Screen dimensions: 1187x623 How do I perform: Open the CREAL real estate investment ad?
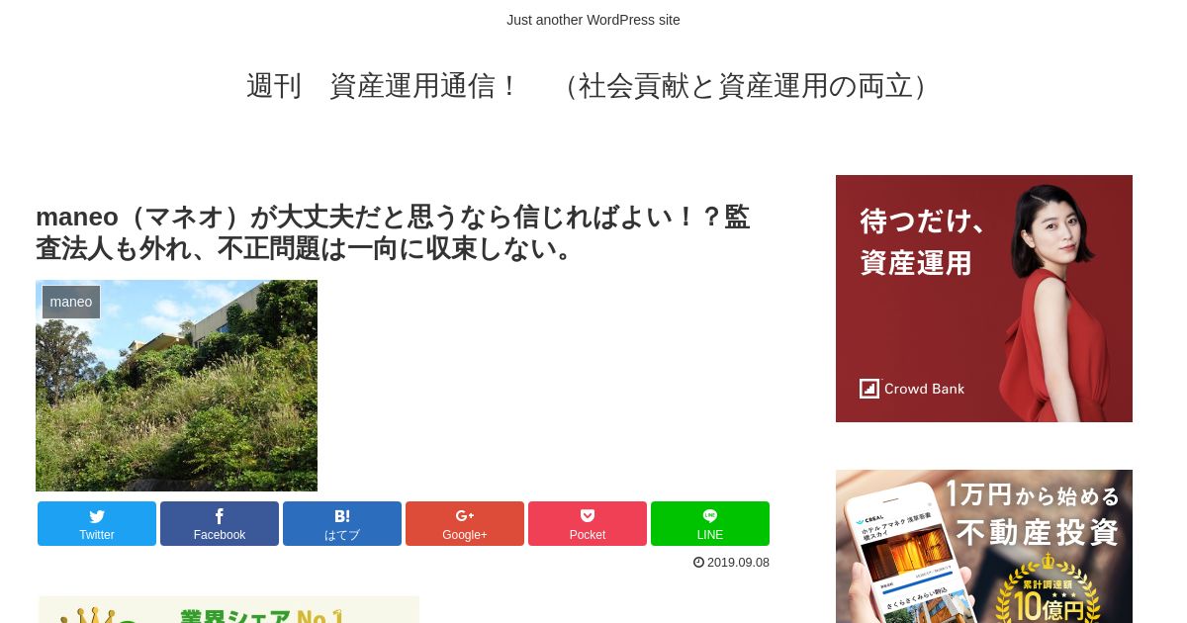(x=984, y=546)
